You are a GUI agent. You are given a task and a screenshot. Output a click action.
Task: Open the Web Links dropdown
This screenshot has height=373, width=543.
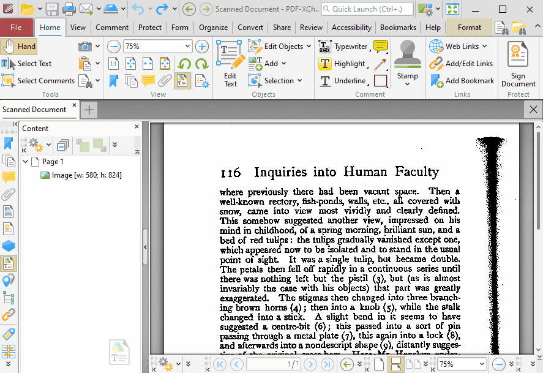(x=484, y=47)
